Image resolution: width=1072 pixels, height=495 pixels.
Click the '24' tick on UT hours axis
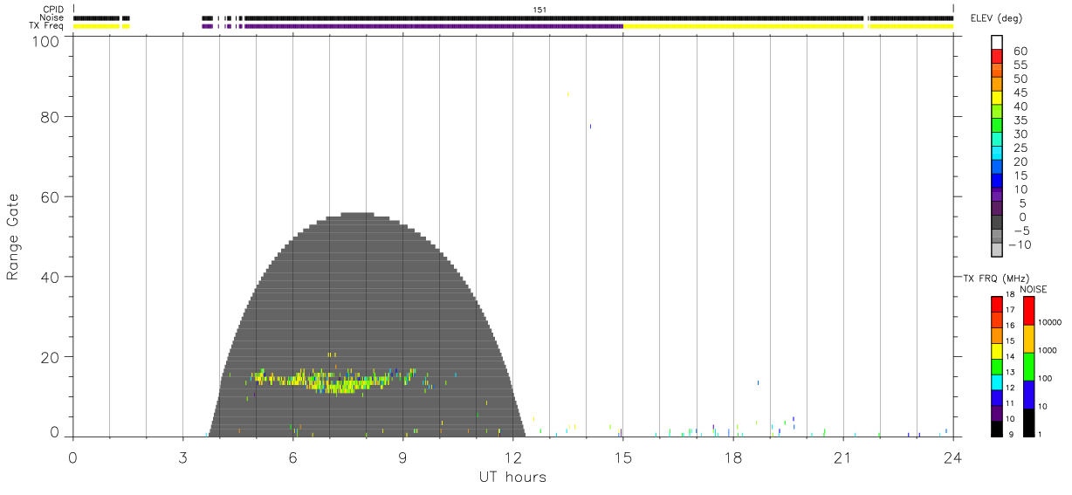tap(952, 457)
